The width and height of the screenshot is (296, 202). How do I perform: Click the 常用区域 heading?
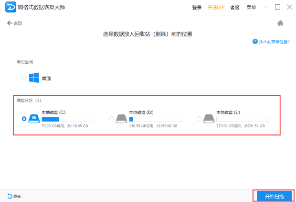pyautogui.click(x=25, y=62)
